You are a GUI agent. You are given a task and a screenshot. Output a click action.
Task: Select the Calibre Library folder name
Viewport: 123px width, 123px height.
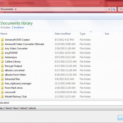click(x=13, y=61)
